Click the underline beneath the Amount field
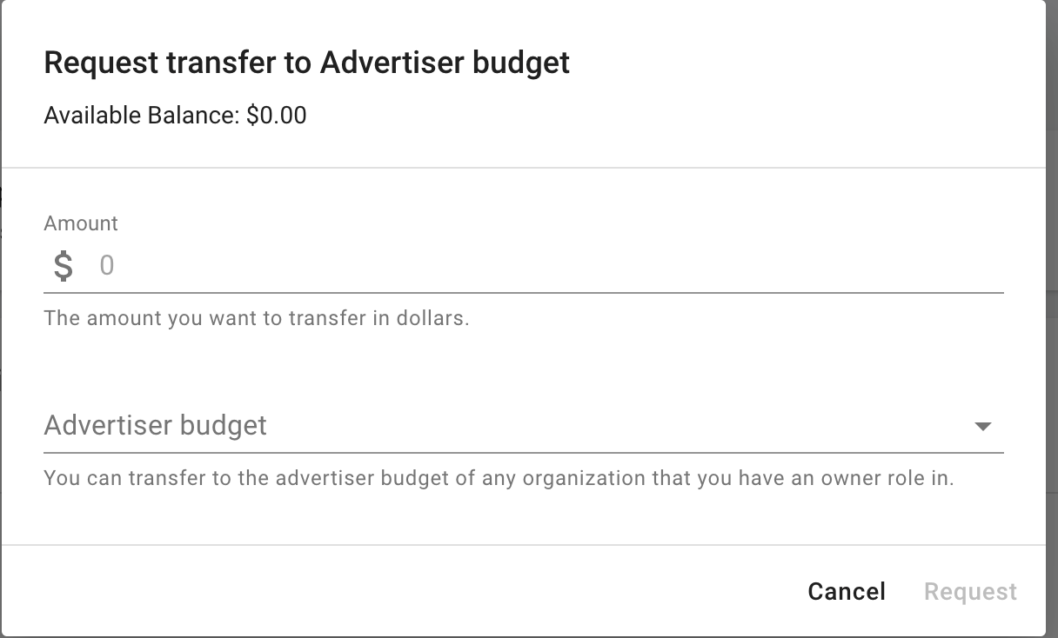Viewport: 1058px width, 638px height. 523,293
